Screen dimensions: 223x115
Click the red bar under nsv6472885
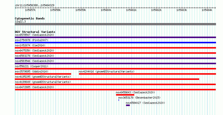[115, 90]
